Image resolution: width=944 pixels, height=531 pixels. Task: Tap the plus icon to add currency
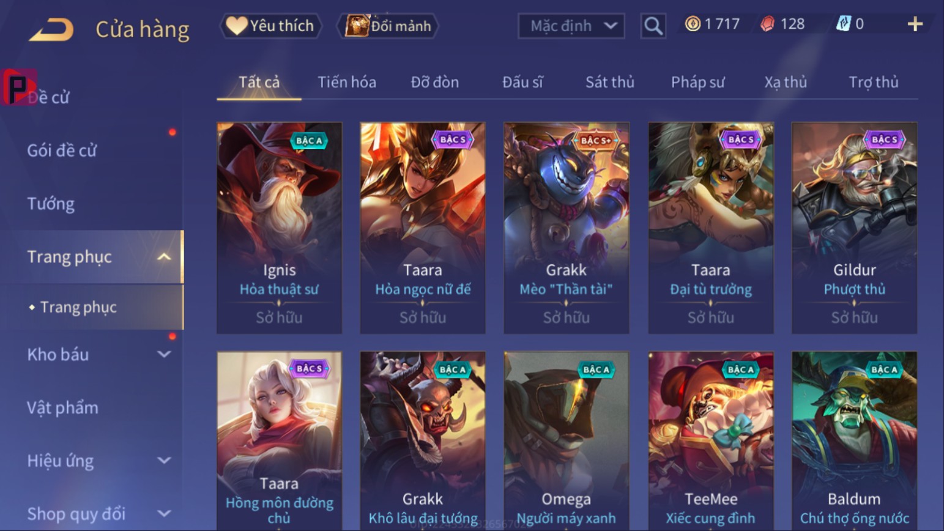click(x=915, y=24)
